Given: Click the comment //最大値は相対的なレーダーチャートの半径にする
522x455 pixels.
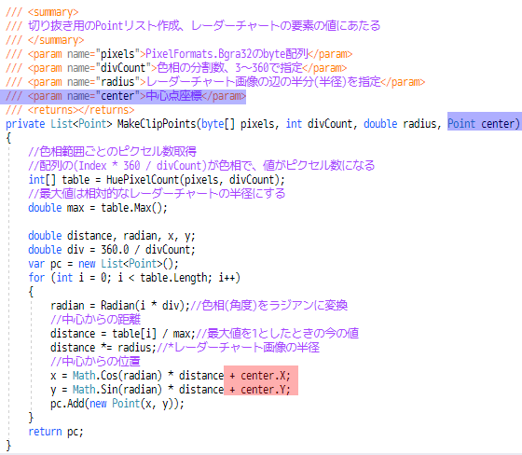Looking at the screenshot, I should [157, 194].
